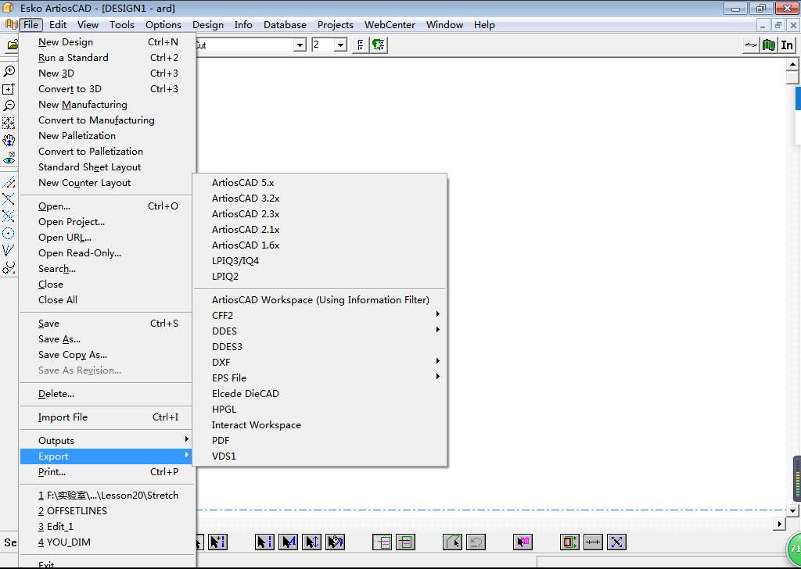This screenshot has height=569, width=801.
Task: Click Save As... in File menu
Action: 59,338
